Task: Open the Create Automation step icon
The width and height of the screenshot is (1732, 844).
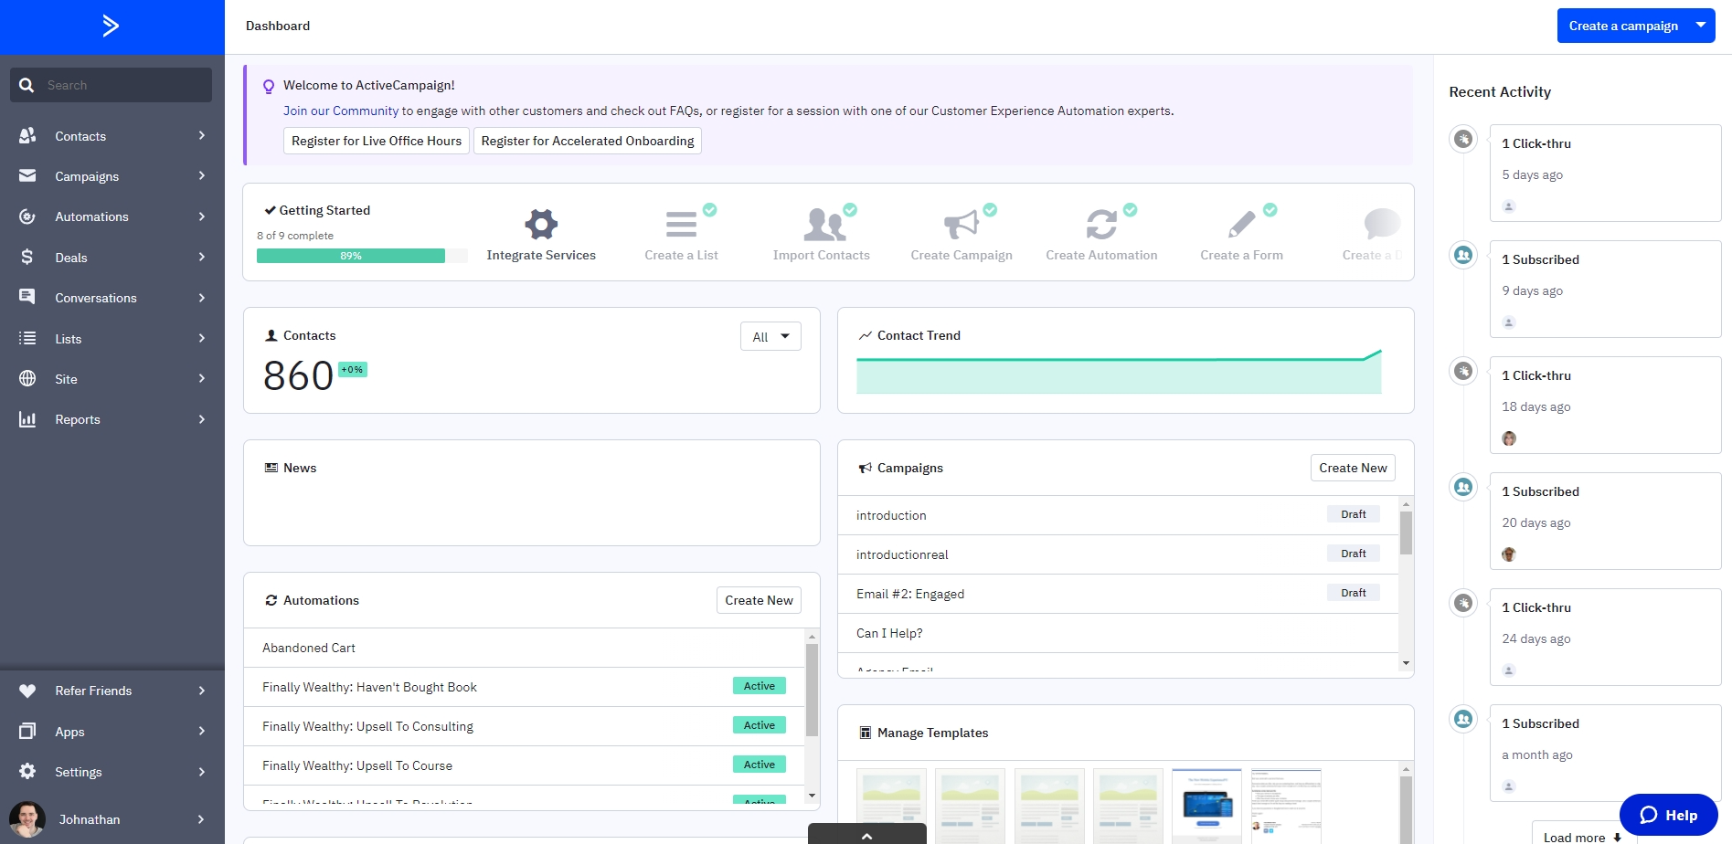Action: coord(1101,224)
